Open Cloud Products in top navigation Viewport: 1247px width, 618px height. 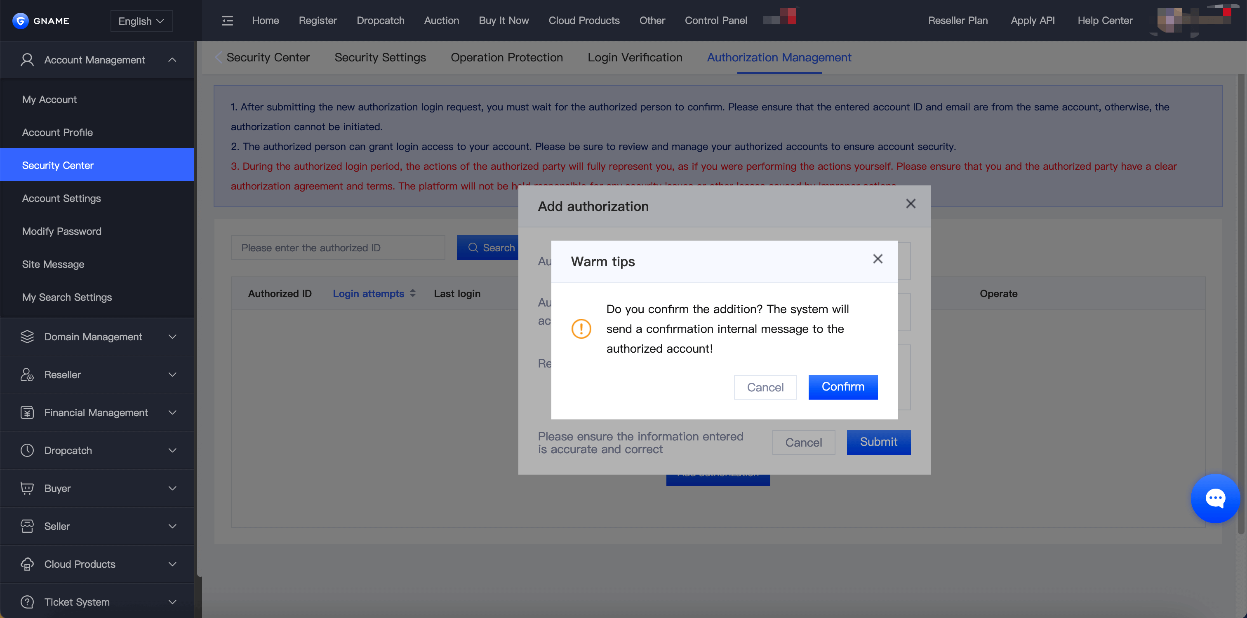coord(584,20)
